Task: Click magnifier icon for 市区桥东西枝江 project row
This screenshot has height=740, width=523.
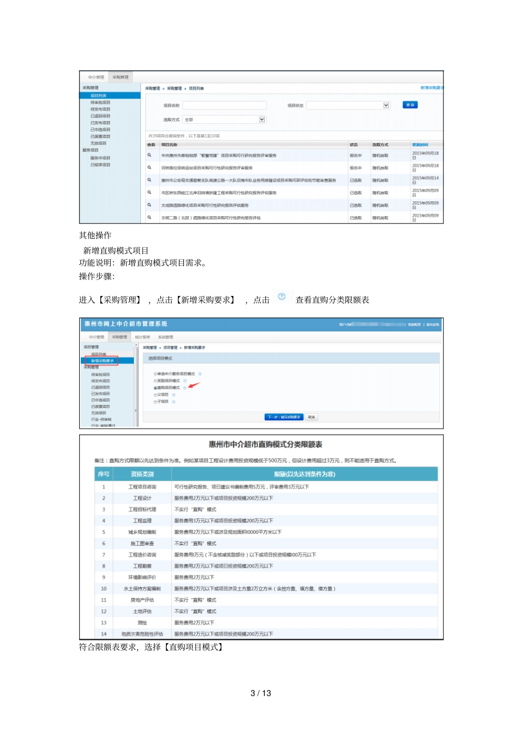Action: coord(149,193)
